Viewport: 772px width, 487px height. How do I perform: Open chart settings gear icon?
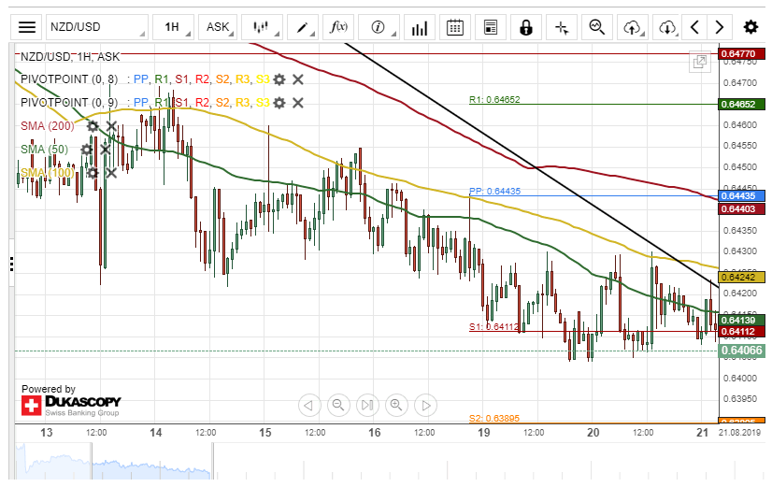click(751, 27)
